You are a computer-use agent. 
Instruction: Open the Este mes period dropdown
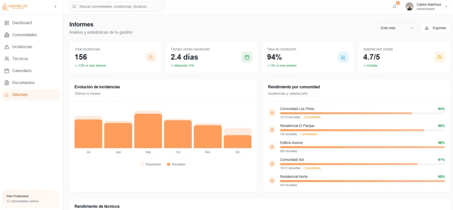coord(397,28)
